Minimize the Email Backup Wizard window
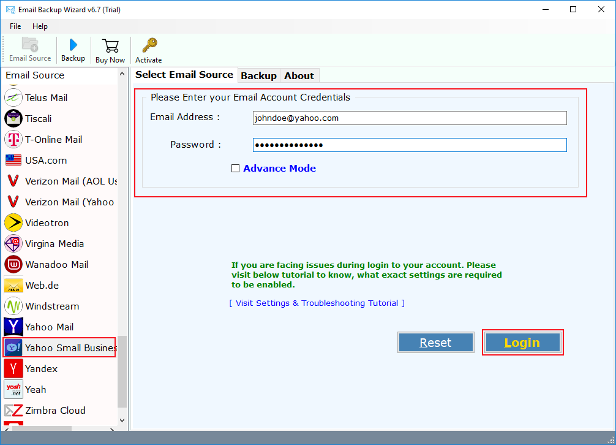Viewport: 616px width, 445px height. (546, 9)
